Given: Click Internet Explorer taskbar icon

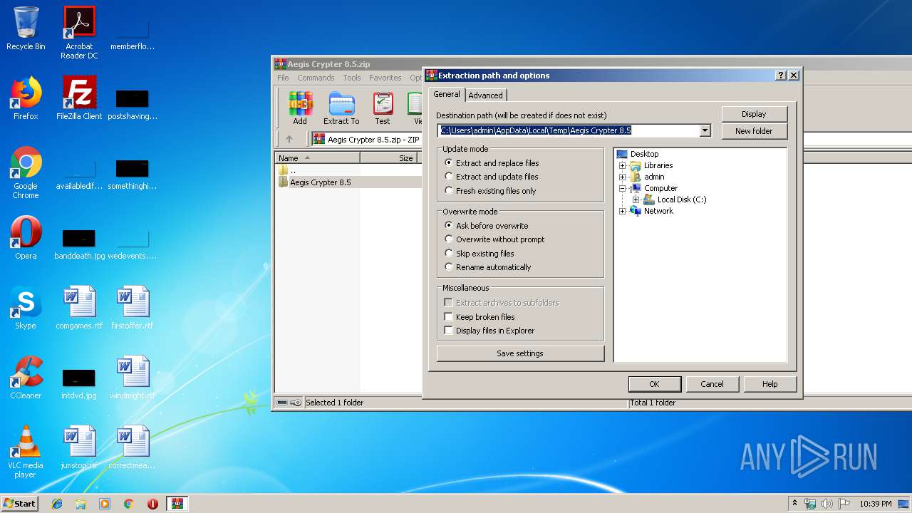Looking at the screenshot, I should [57, 504].
